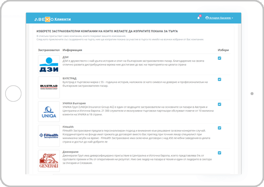Click the UNIQA company logo

pyautogui.click(x=49, y=111)
